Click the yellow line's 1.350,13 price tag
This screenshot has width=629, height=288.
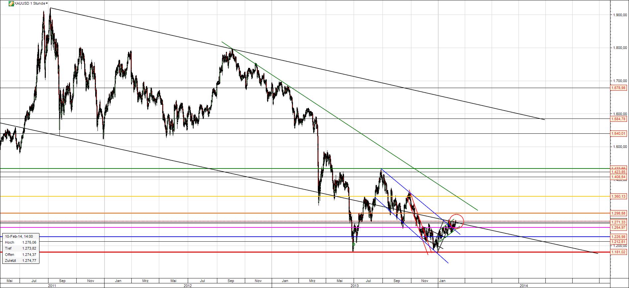[x=619, y=197]
